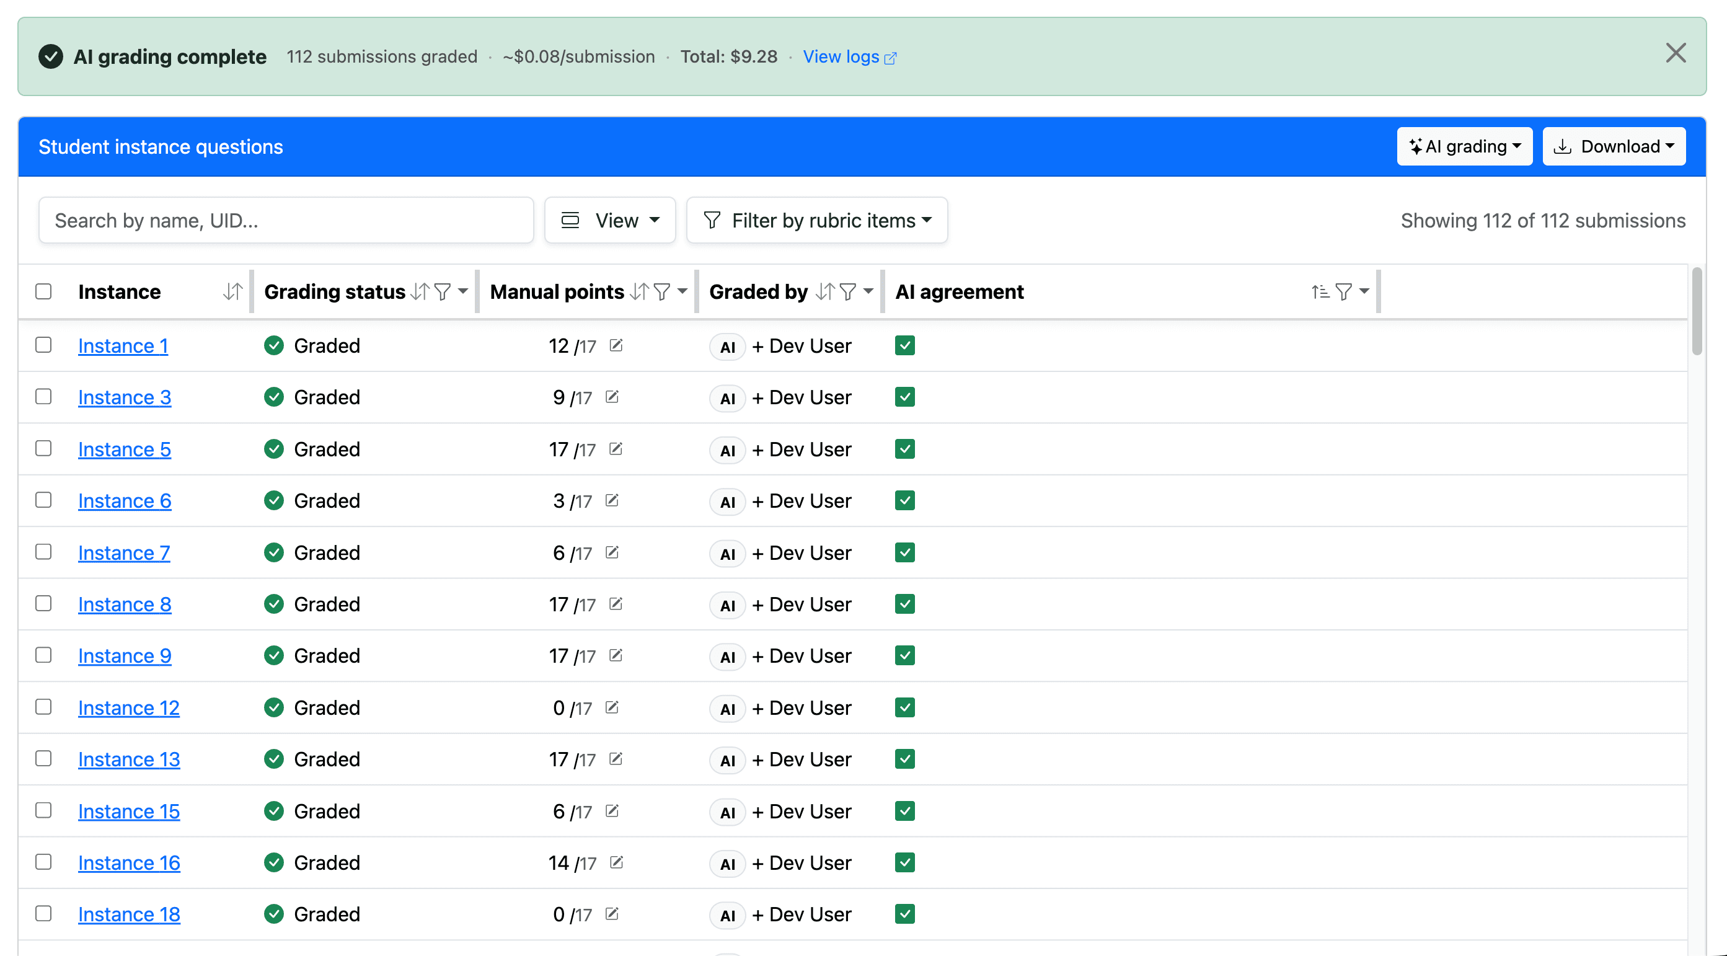The height and width of the screenshot is (956, 1727).
Task: Click the AI badge for Instance 9
Action: point(727,657)
